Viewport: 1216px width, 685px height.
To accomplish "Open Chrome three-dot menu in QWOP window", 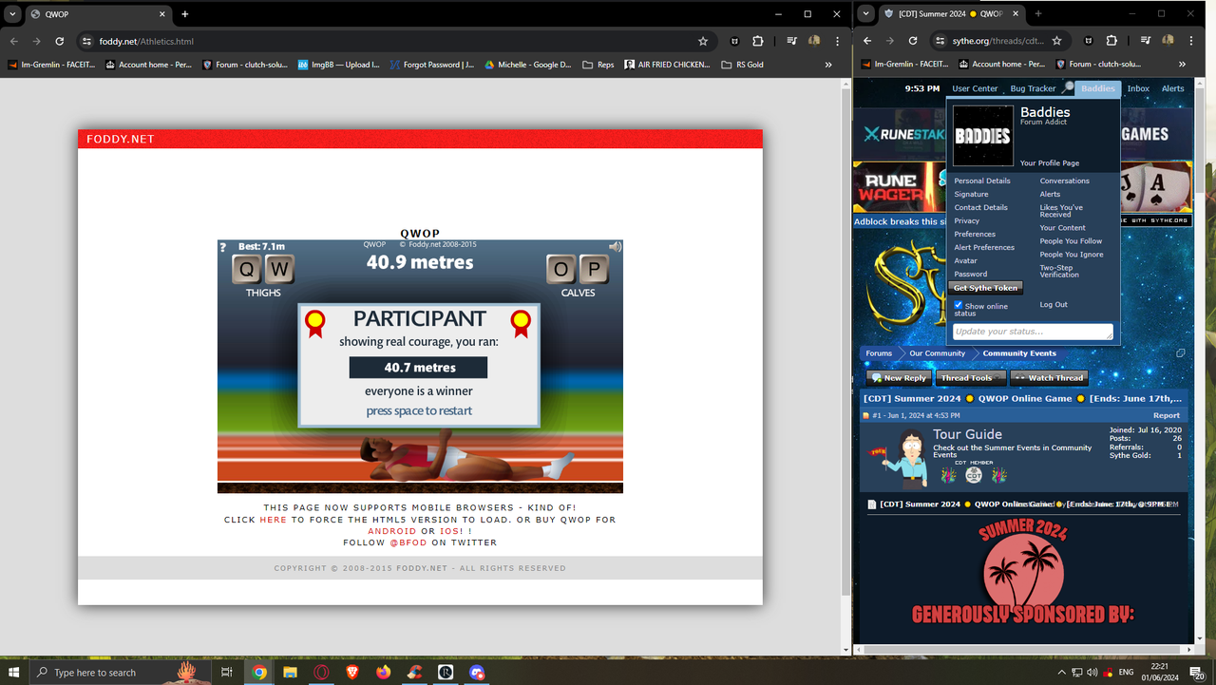I will (x=837, y=42).
